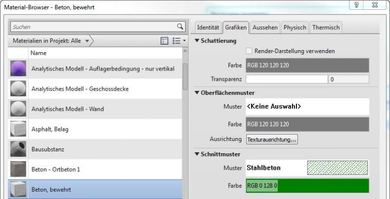Click the green Schnittmuster color swatch
The height and width of the screenshot is (199, 390).
coord(307,185)
